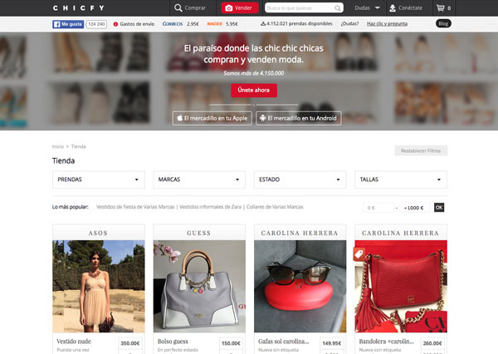
Task: Click El mercadillo en tu Apple
Action: (x=212, y=118)
